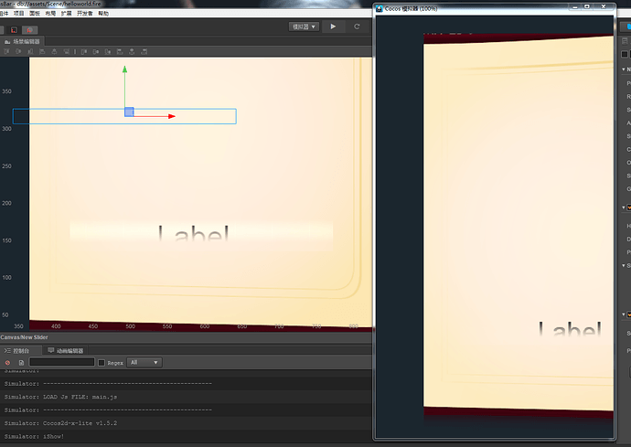
Task: Open the 布局 menu
Action: click(50, 14)
